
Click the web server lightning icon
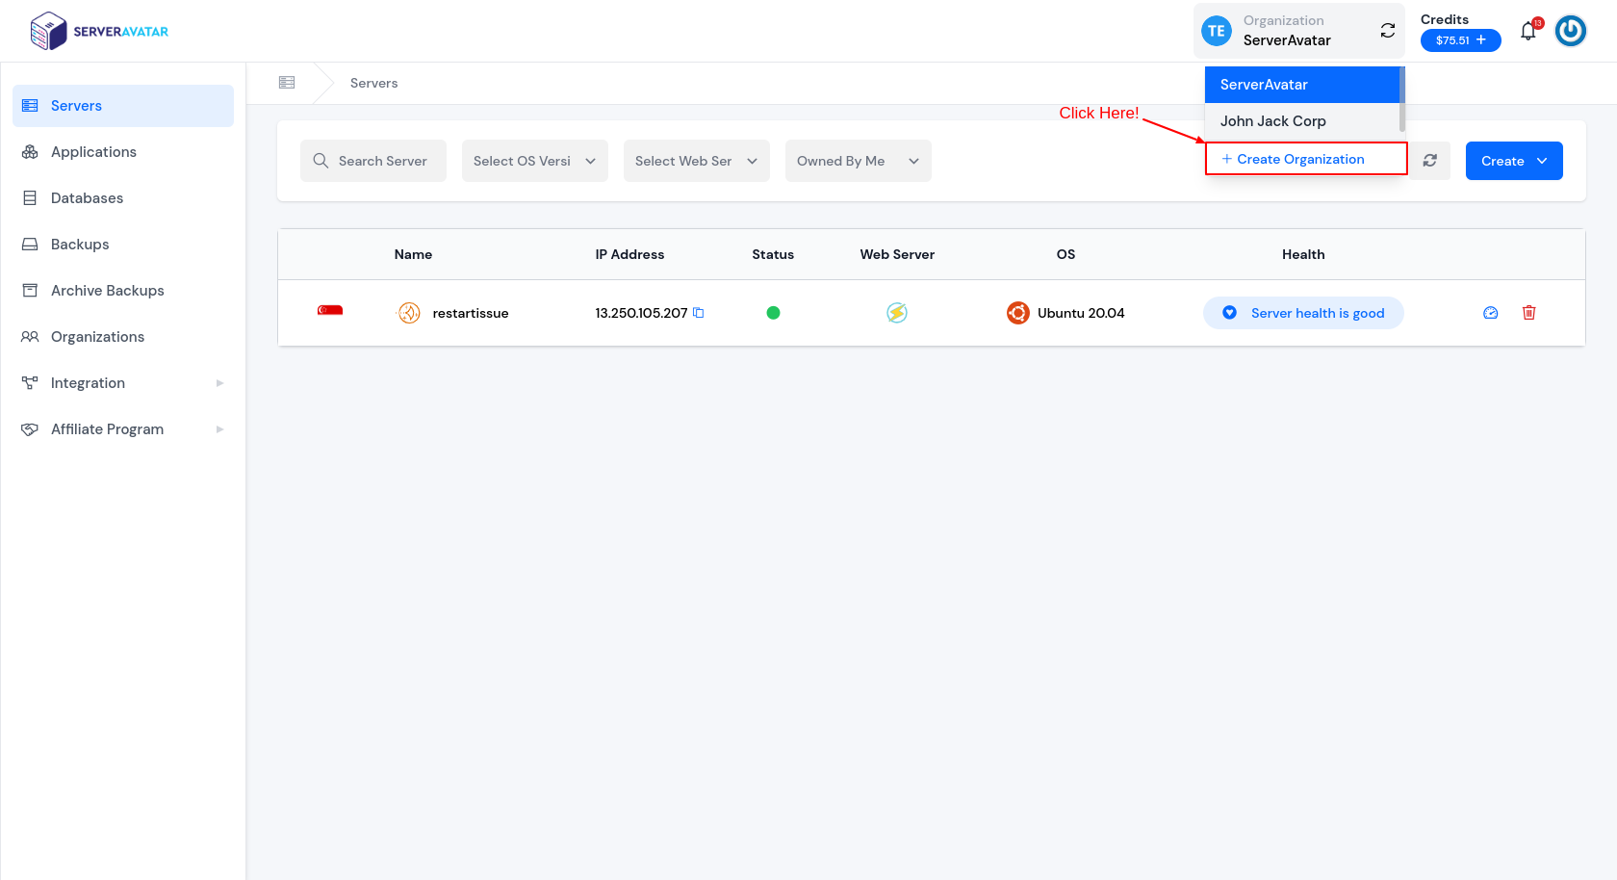point(897,313)
